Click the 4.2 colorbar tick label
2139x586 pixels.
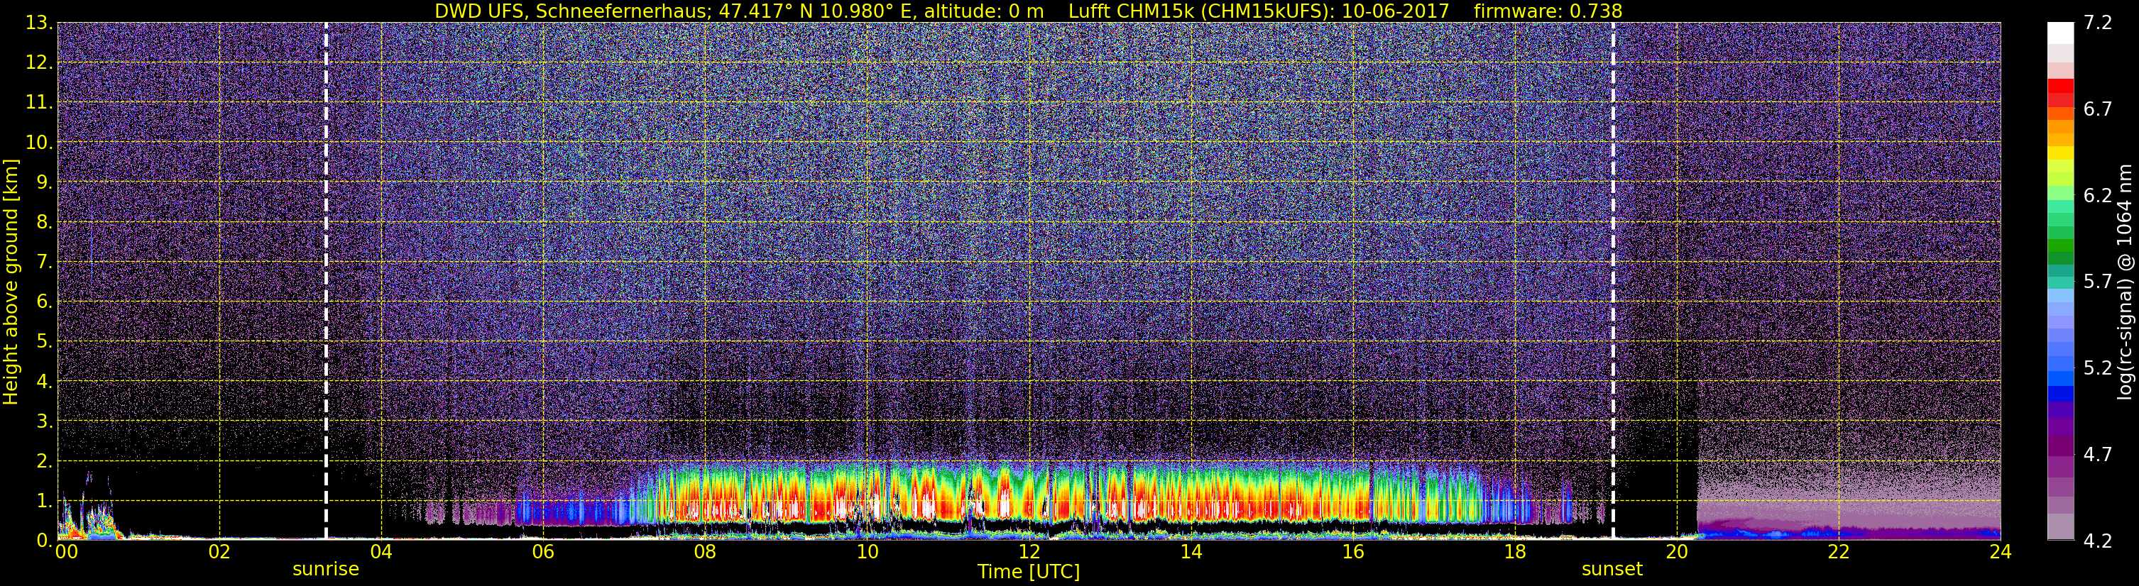(x=2098, y=541)
